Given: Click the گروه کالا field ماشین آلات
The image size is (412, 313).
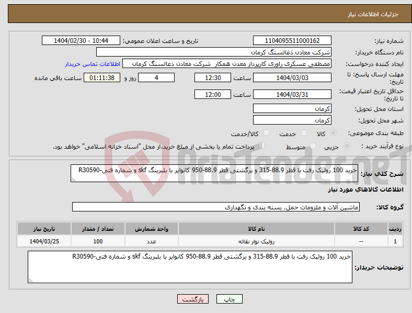Looking at the screenshot, I should [216, 207].
